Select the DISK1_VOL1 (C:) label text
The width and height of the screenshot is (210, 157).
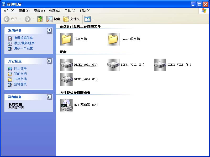pos(86,65)
